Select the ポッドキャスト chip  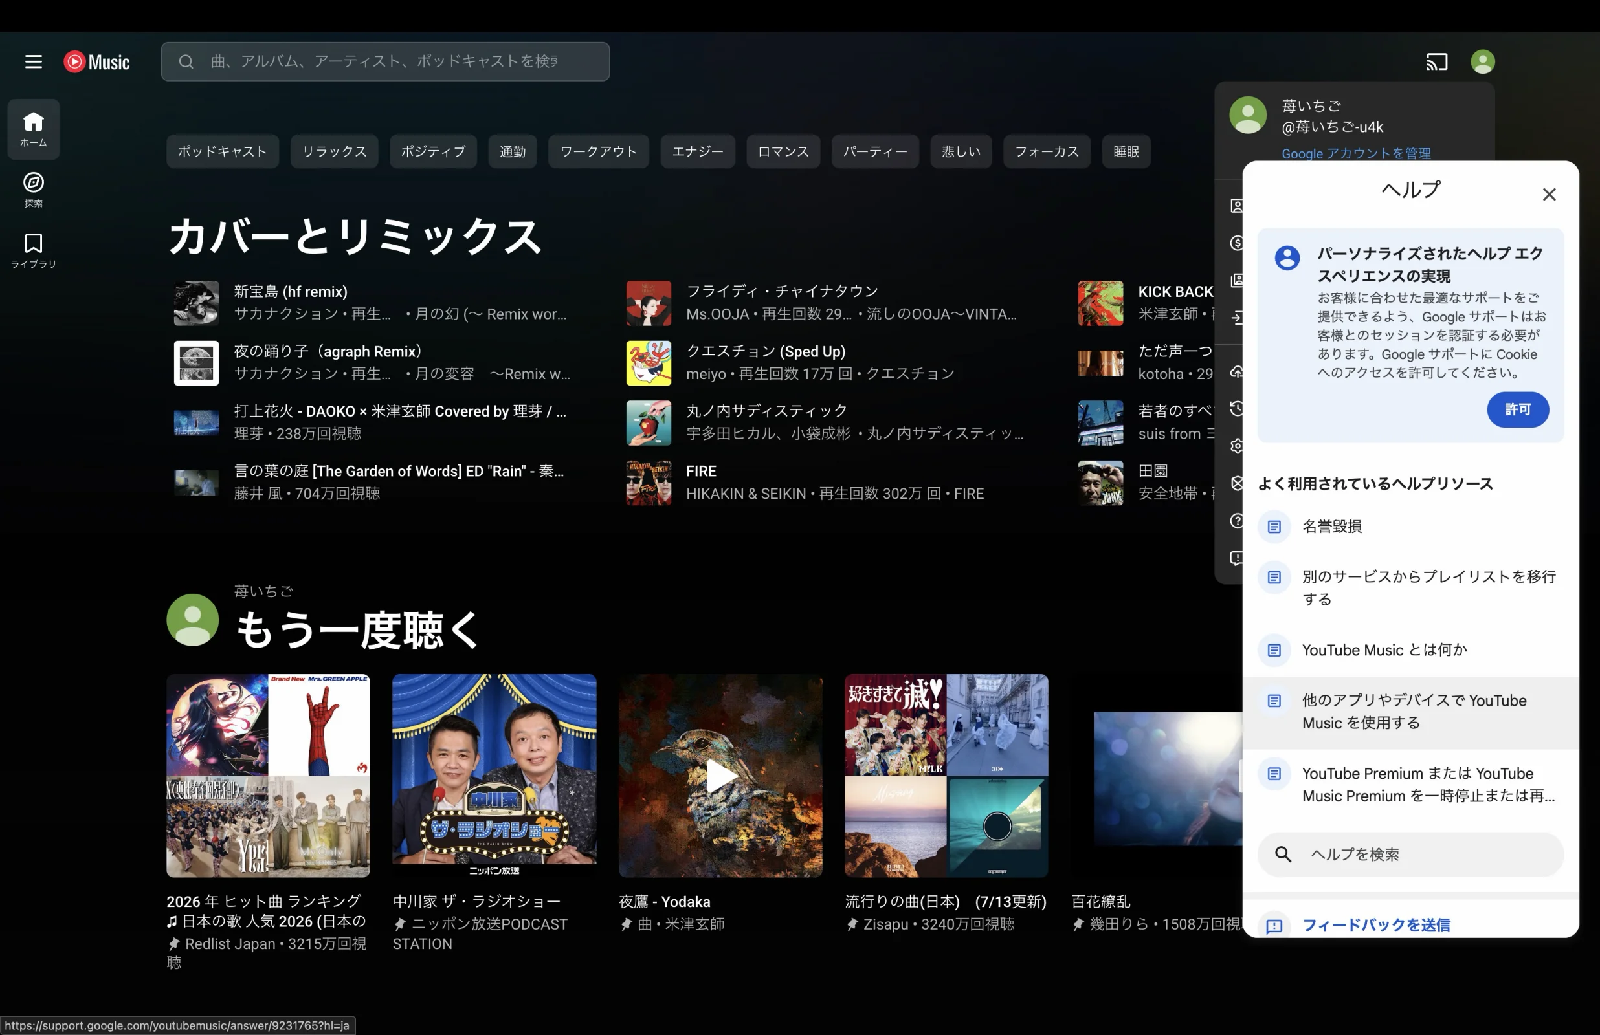coord(223,152)
